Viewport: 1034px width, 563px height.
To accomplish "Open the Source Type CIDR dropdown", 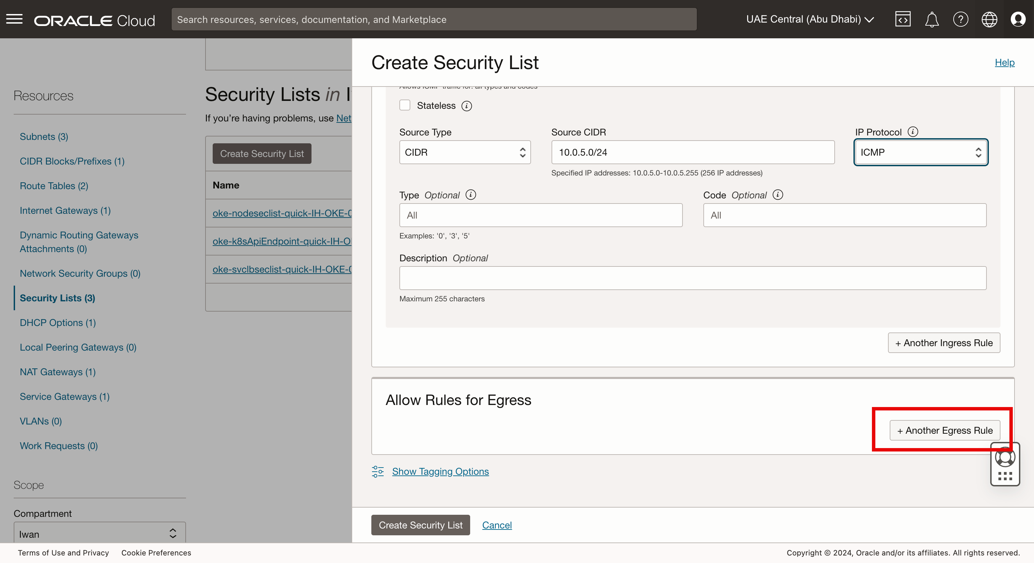I will [465, 152].
